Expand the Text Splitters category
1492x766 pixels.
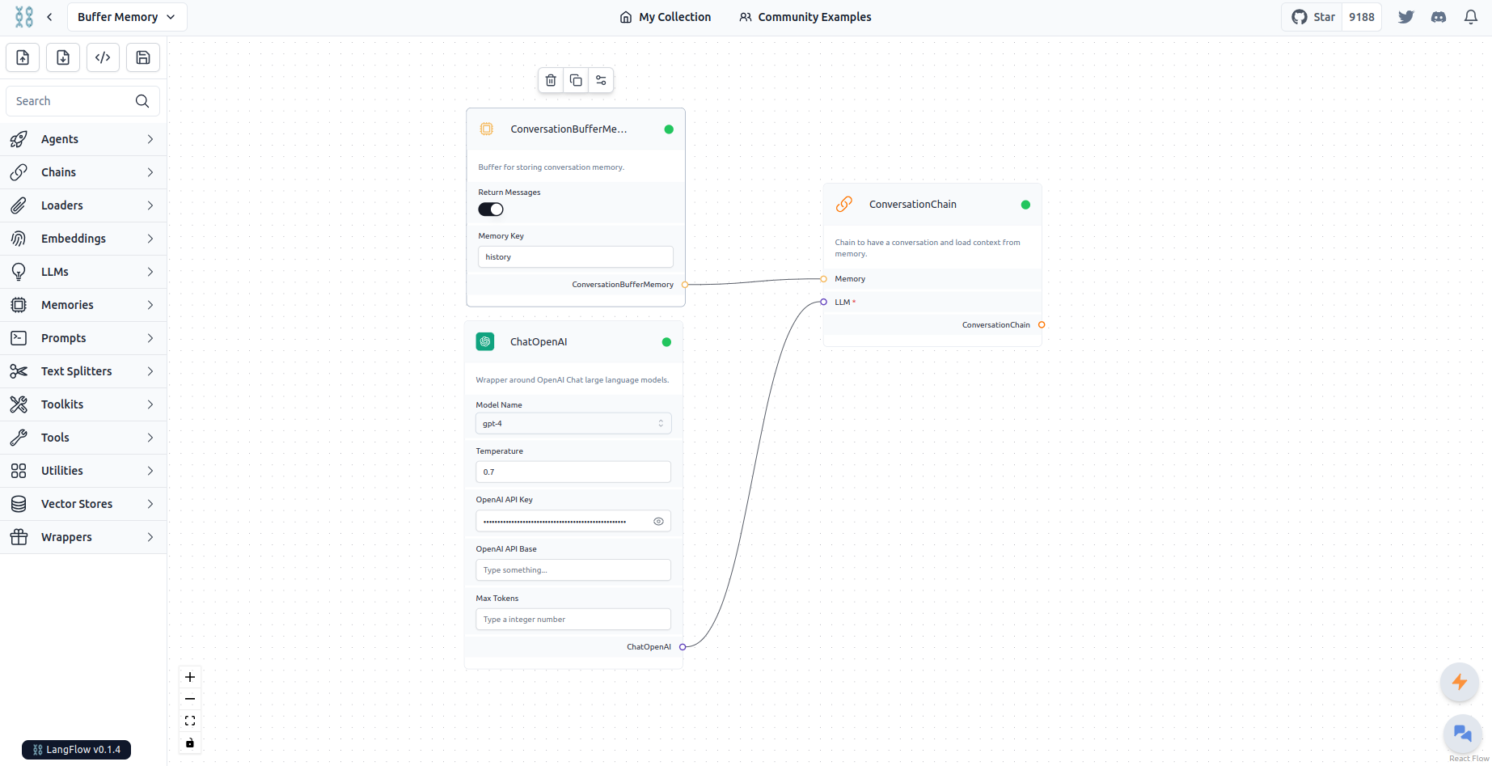click(x=83, y=371)
